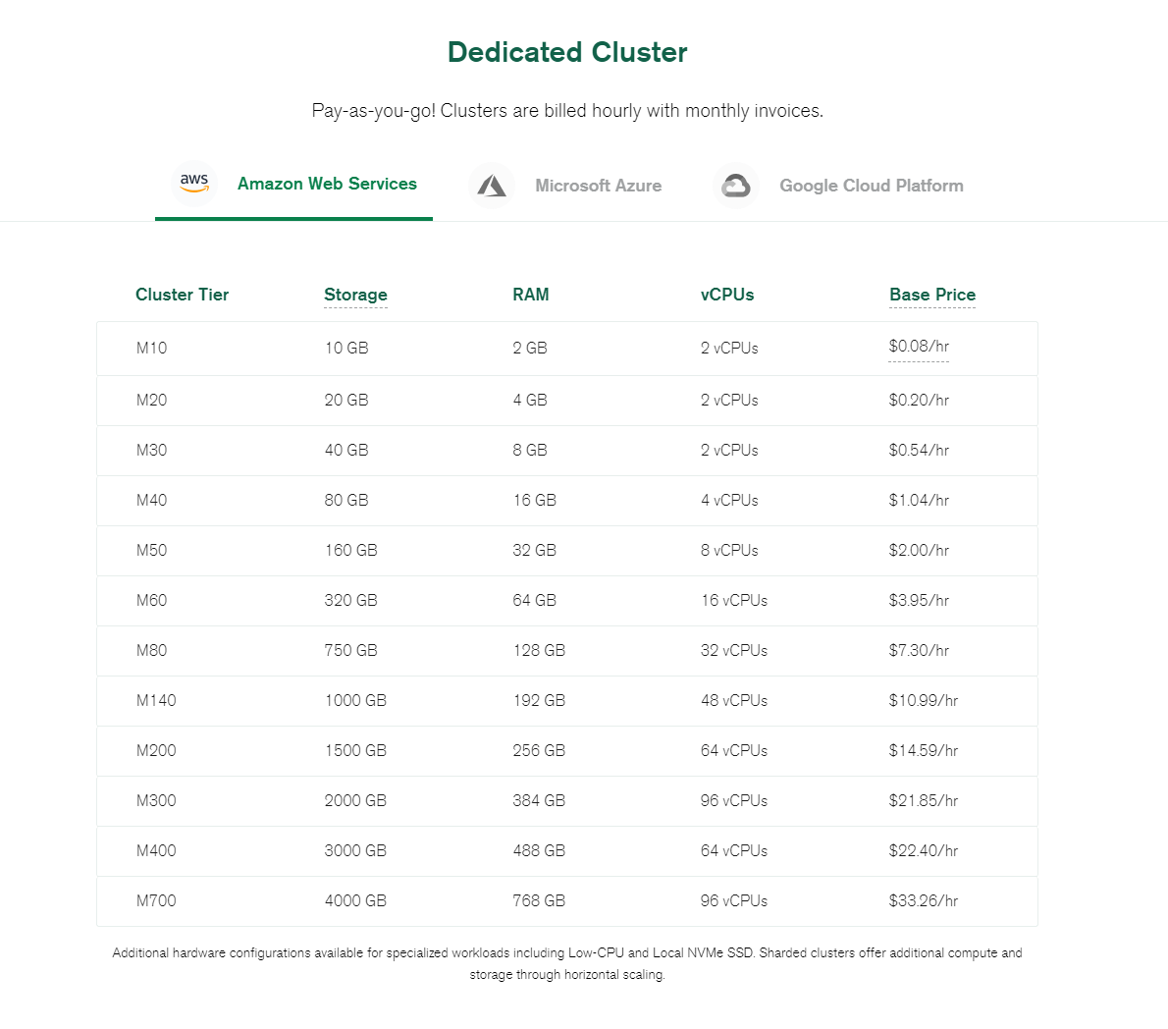Open the Storage column tooltip
Screen dimensions: 1168x1029
(355, 295)
